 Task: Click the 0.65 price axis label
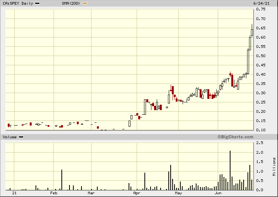[261, 28]
